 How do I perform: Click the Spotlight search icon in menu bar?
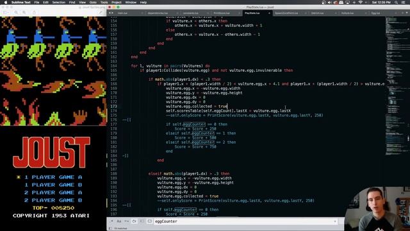[x=397, y=3]
